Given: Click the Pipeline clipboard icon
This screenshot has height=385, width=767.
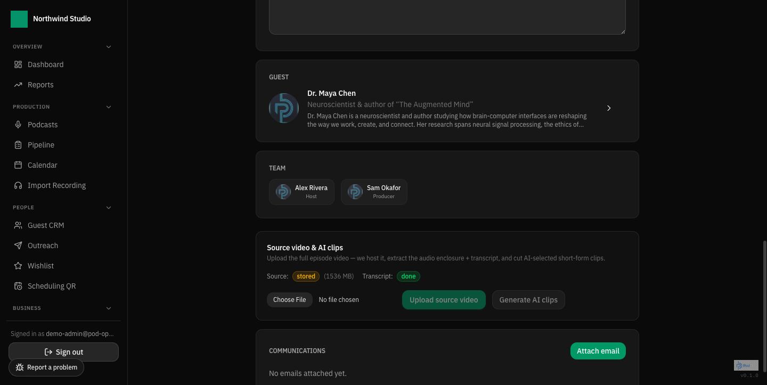Looking at the screenshot, I should (18, 145).
